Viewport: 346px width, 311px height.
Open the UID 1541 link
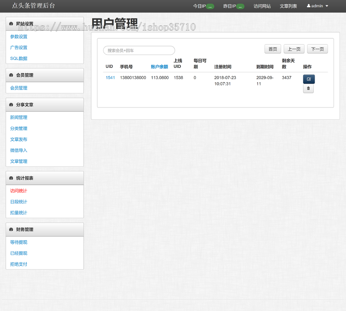point(110,78)
